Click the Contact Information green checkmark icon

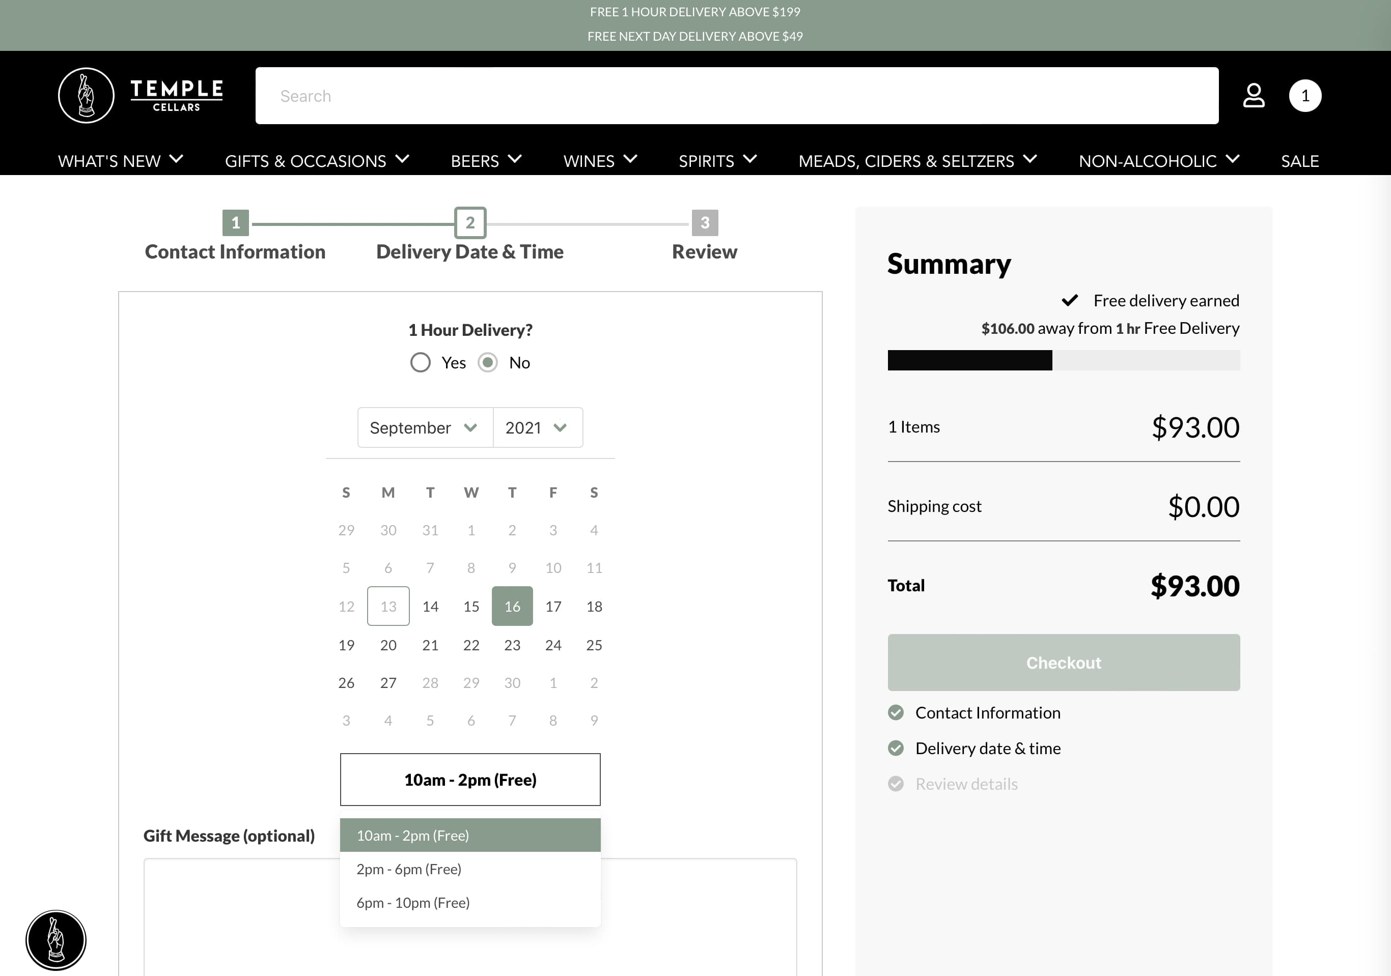(896, 712)
